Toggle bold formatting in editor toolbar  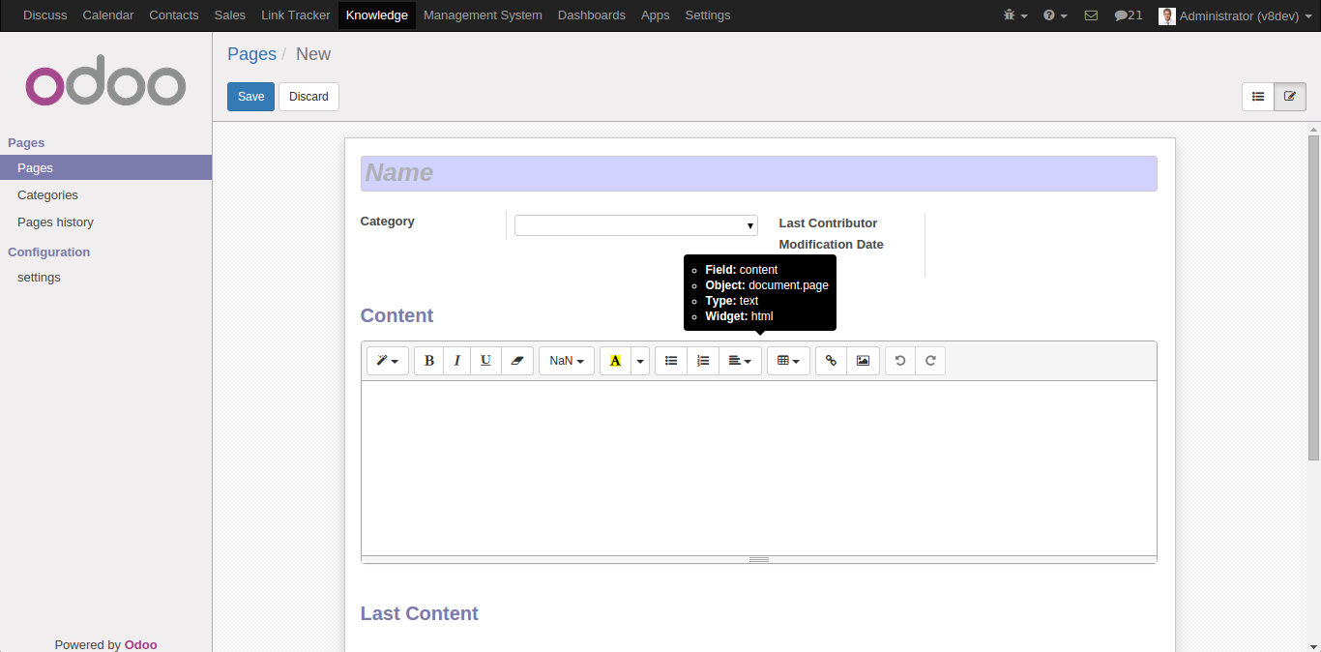point(429,361)
